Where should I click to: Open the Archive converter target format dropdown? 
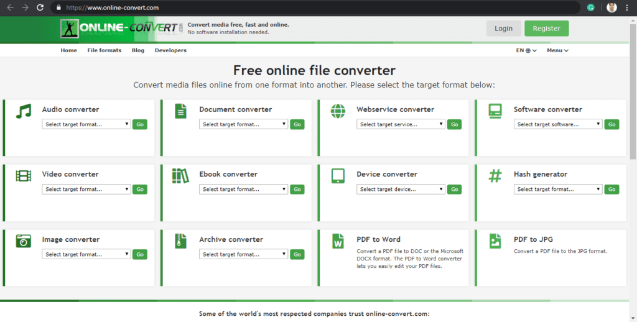(244, 254)
